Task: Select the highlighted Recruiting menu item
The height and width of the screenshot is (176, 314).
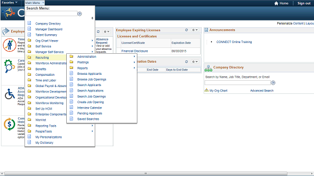Action: coord(42,58)
